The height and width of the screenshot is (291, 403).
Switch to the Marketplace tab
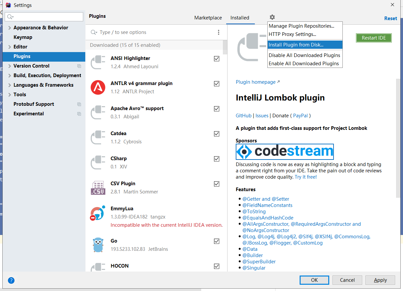(x=208, y=18)
